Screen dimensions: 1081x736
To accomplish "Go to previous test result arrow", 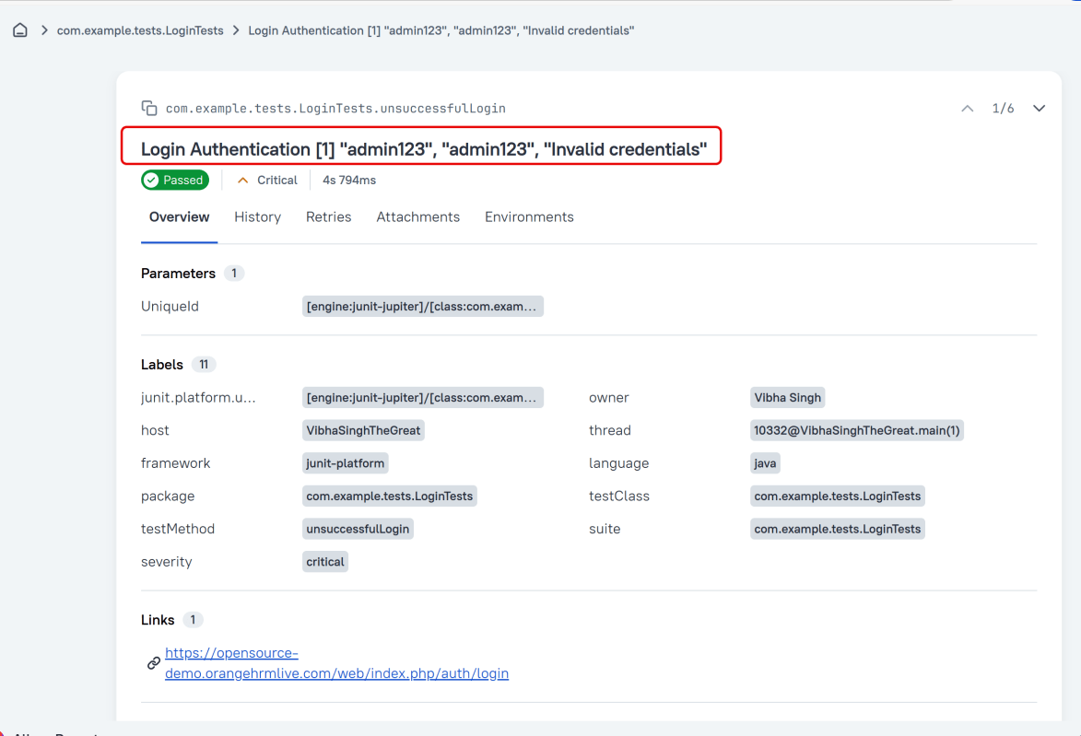I will [x=967, y=109].
